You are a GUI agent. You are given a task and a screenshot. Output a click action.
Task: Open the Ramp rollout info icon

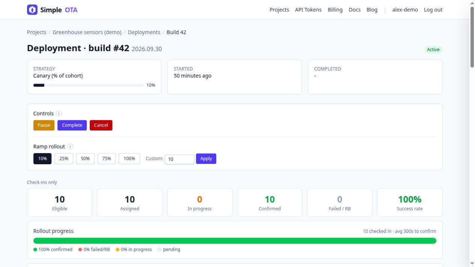tap(70, 147)
